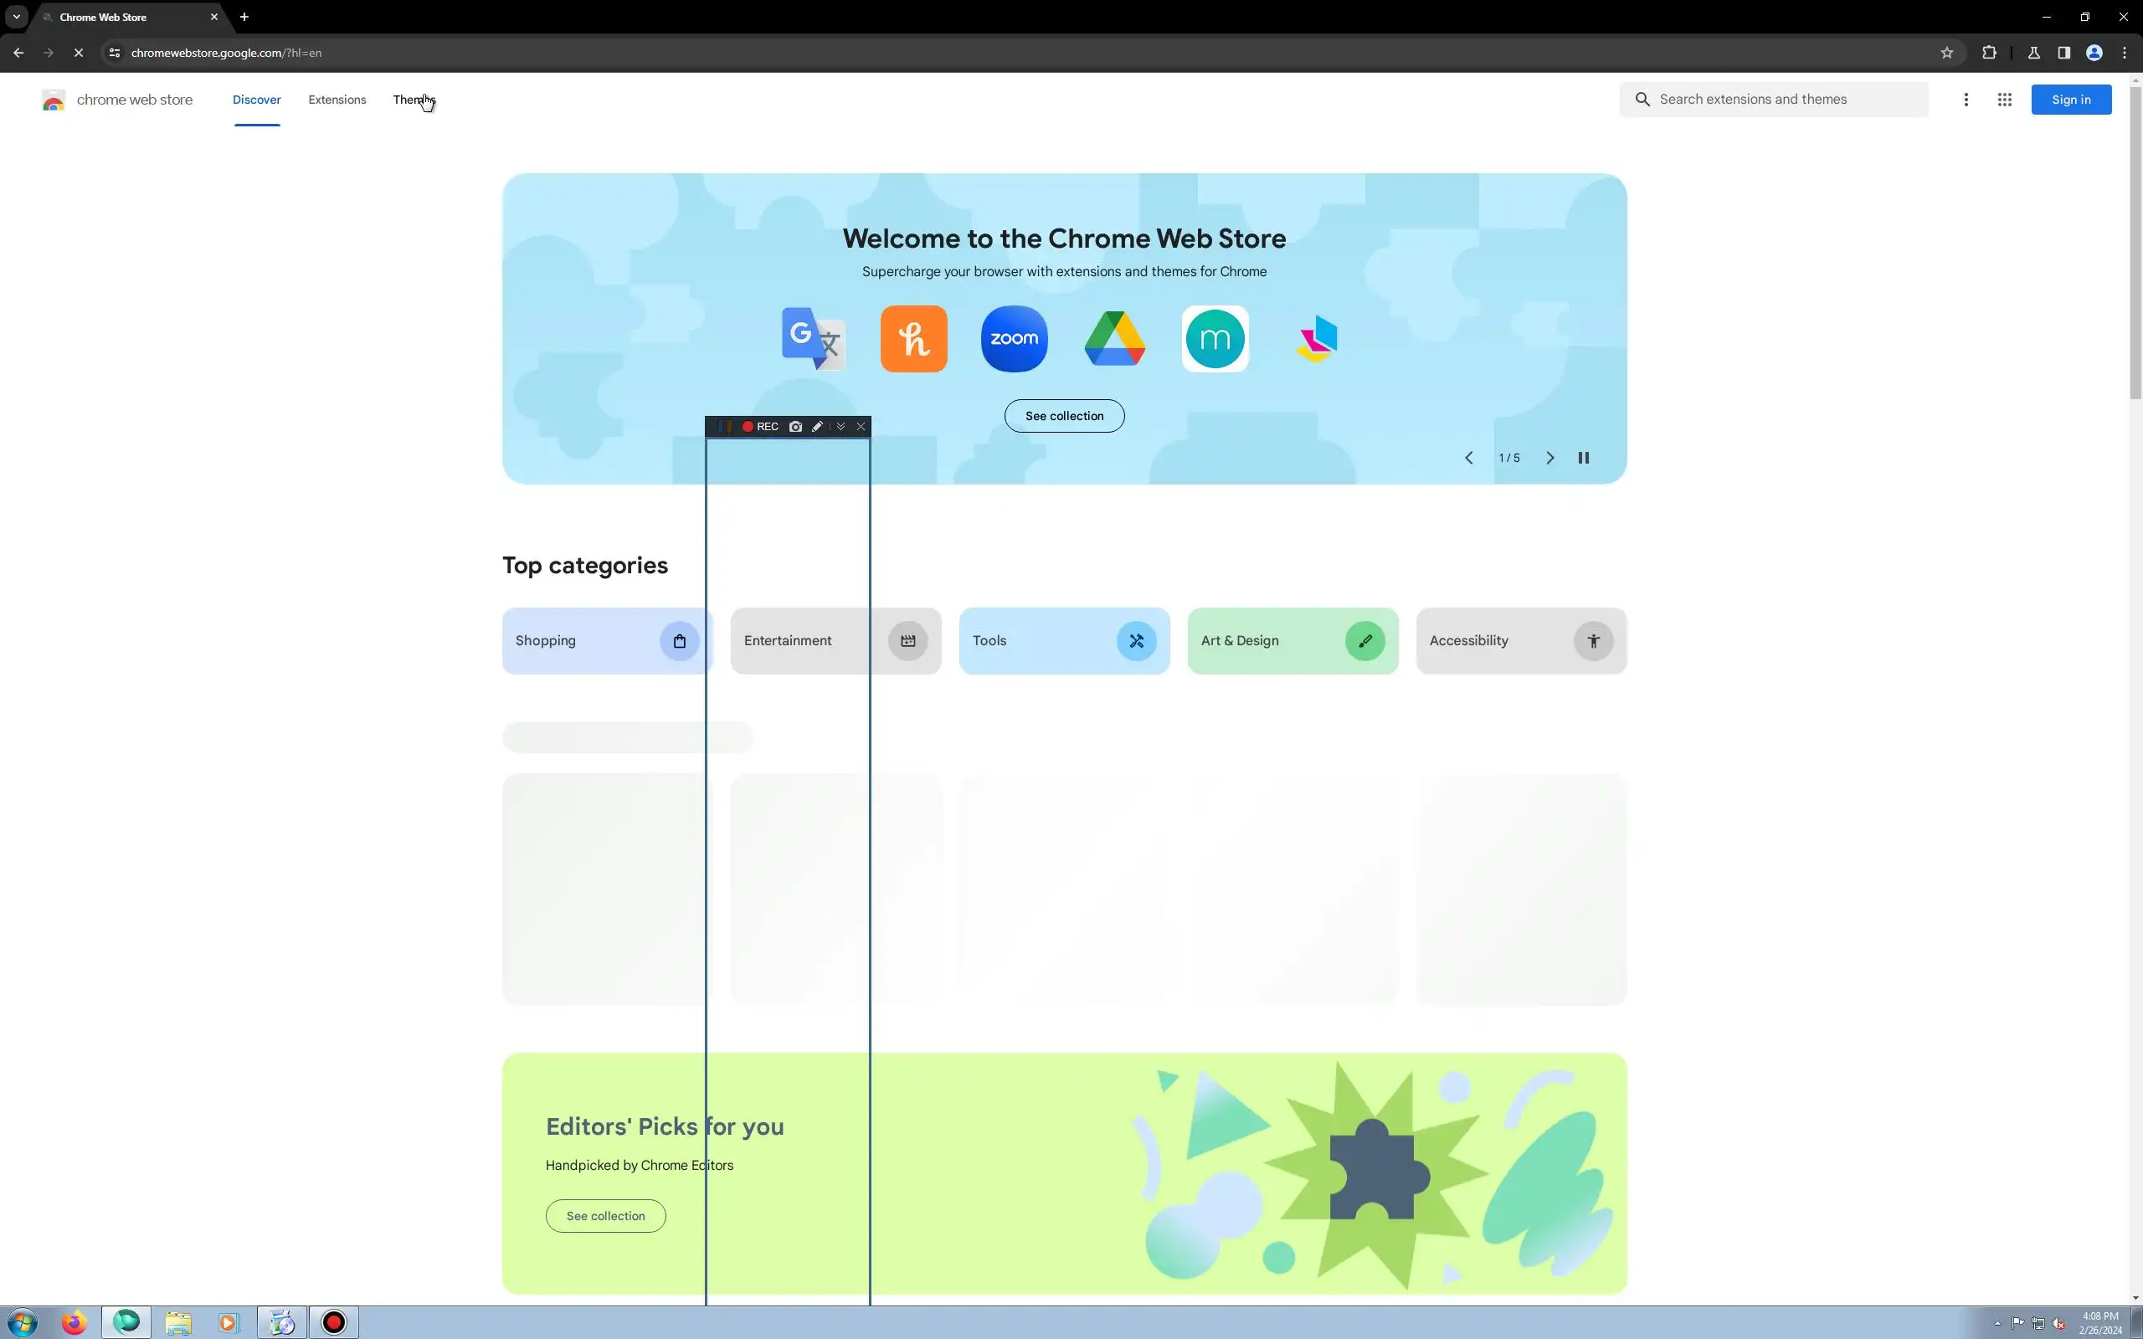Click the page vertical scrollbar
Image resolution: width=2143 pixels, height=1339 pixels.
(2135, 239)
